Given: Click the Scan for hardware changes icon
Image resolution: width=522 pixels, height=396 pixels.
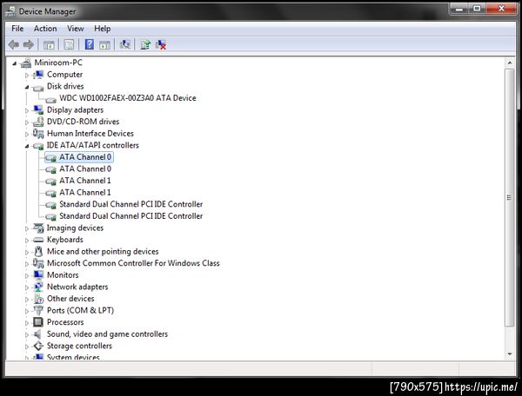Looking at the screenshot, I should pos(124,44).
